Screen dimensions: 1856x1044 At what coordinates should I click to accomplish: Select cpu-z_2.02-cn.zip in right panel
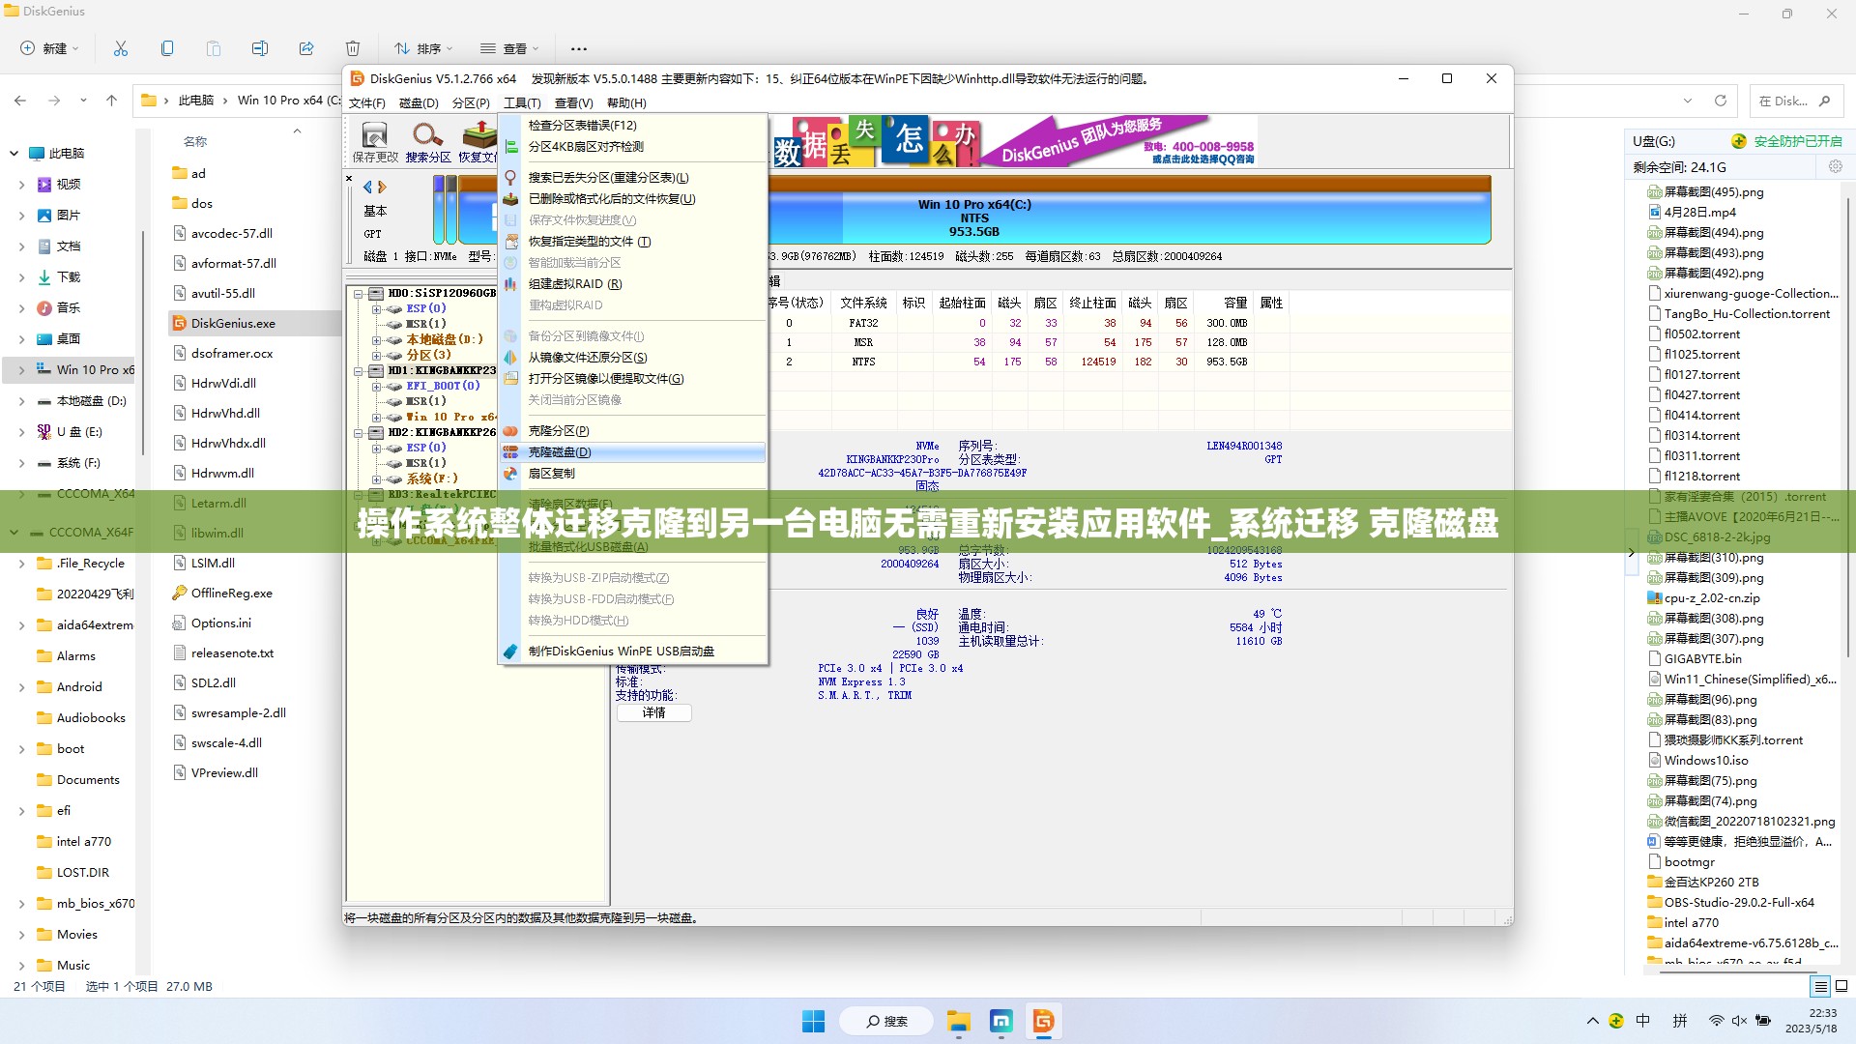tap(1711, 598)
